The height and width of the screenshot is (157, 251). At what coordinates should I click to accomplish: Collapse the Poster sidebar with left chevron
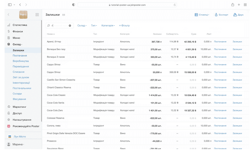[x=8, y=14]
